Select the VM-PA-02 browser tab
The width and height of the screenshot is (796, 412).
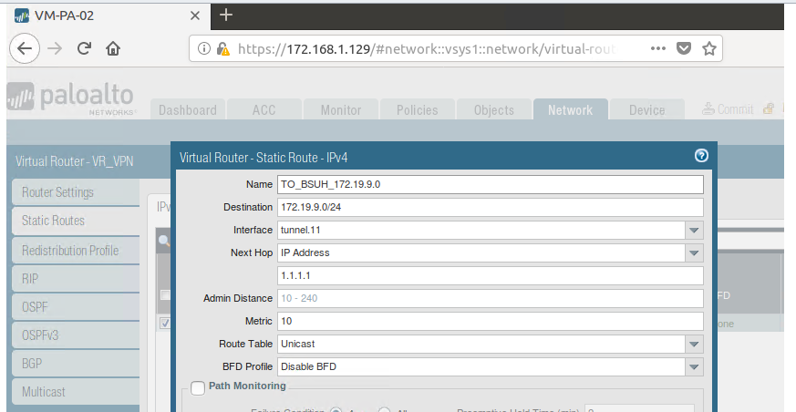tap(109, 15)
